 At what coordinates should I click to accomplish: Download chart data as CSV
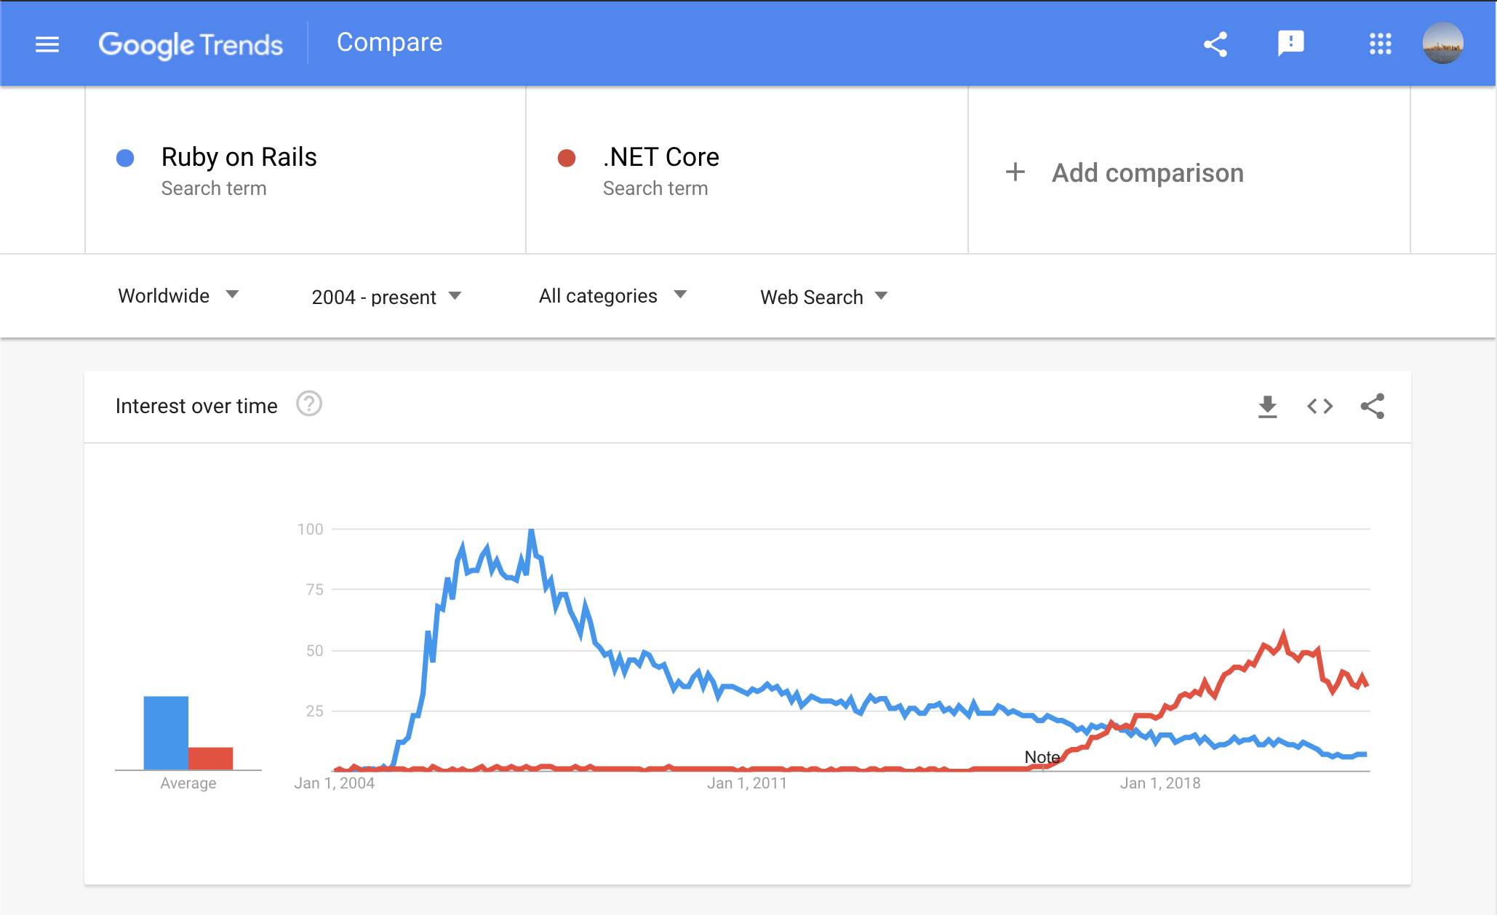click(1268, 407)
